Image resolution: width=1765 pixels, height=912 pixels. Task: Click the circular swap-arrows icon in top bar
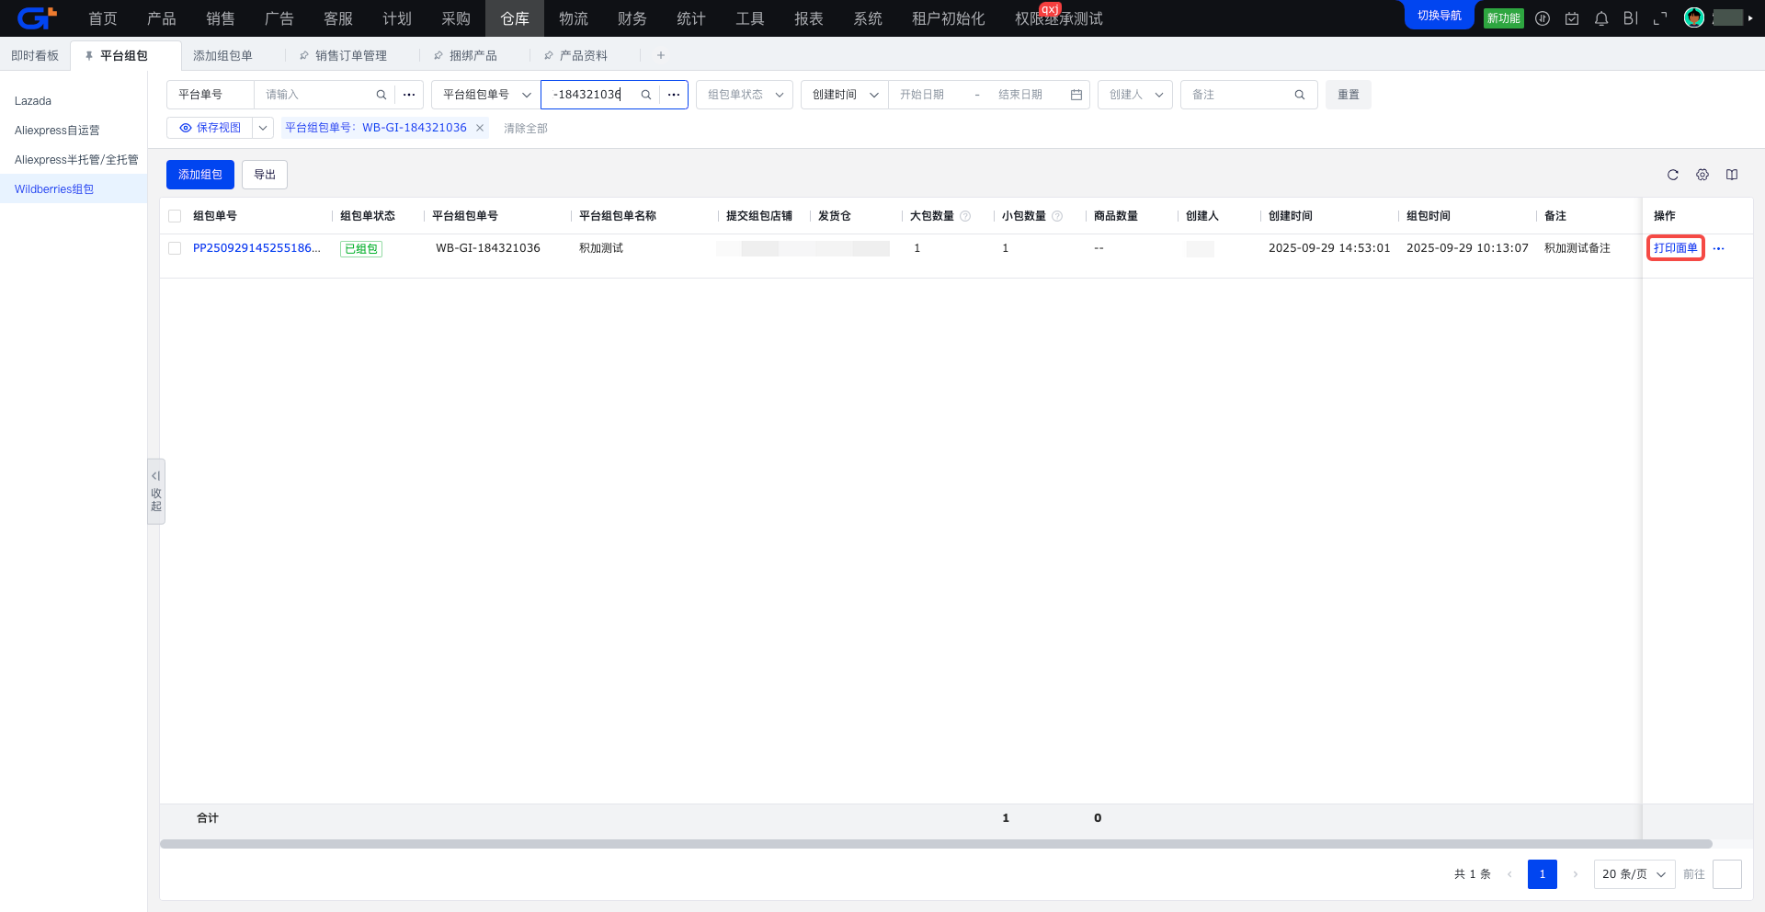pyautogui.click(x=1543, y=18)
